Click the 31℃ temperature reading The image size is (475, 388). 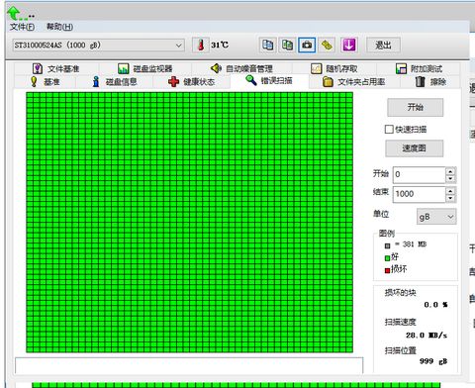tap(220, 45)
